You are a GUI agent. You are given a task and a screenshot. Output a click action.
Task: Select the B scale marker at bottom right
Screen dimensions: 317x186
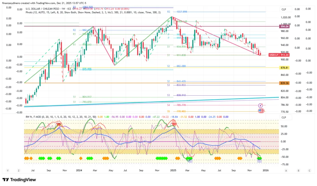(x=298, y=170)
